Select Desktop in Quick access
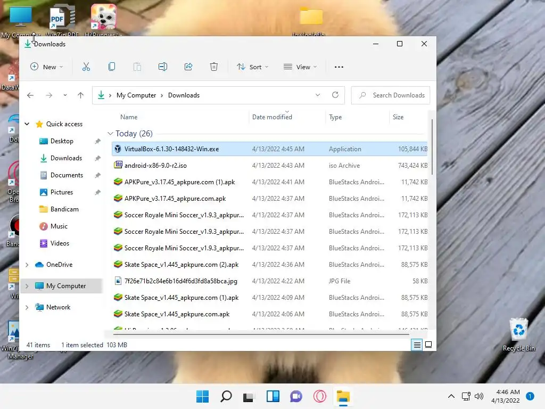This screenshot has width=545, height=409. pyautogui.click(x=62, y=141)
